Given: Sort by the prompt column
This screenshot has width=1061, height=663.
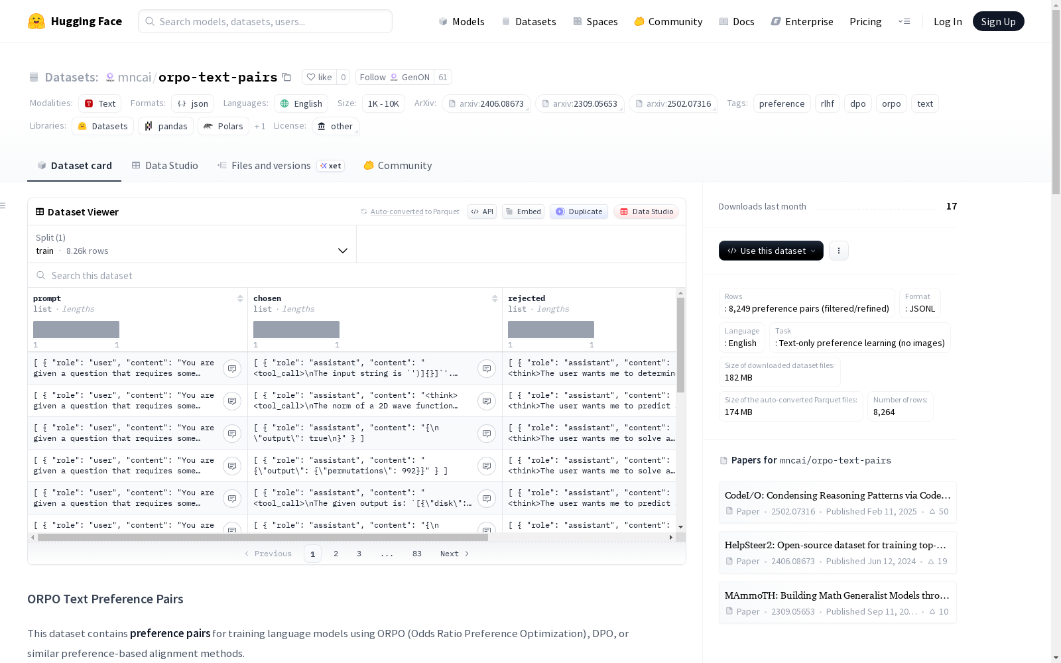Looking at the screenshot, I should pos(240,298).
